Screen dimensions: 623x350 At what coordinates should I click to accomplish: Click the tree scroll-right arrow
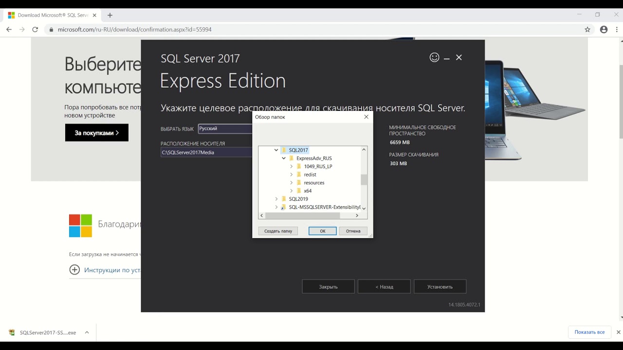tap(357, 215)
